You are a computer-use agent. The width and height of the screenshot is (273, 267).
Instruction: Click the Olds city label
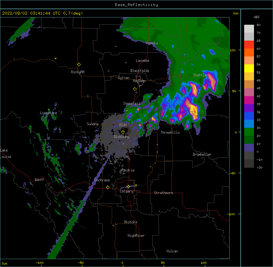point(123,125)
